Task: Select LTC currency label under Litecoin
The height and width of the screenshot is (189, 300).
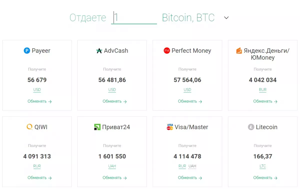Action: [263, 166]
